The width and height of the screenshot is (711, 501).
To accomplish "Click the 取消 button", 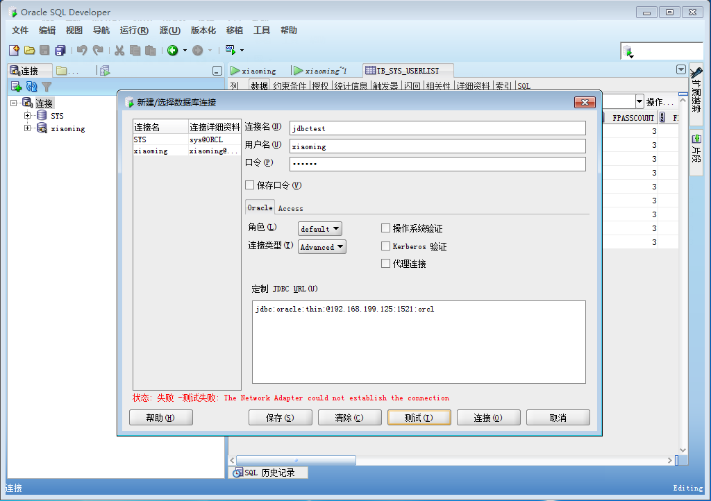I will coord(558,418).
